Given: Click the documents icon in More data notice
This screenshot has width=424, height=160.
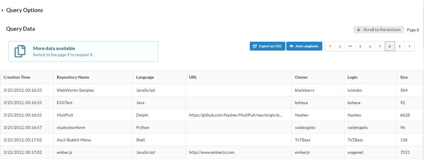Looking at the screenshot, I should tap(20, 51).
